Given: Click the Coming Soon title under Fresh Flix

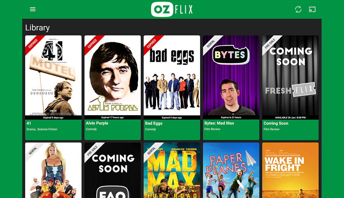Looking at the screenshot, I should [x=276, y=123].
